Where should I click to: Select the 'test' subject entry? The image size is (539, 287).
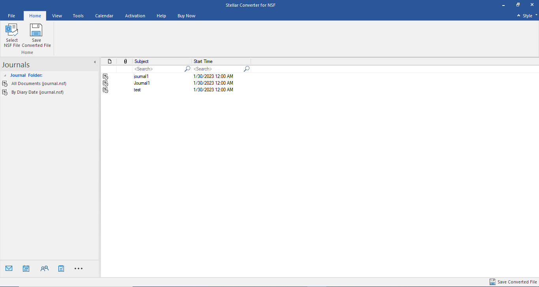[137, 90]
